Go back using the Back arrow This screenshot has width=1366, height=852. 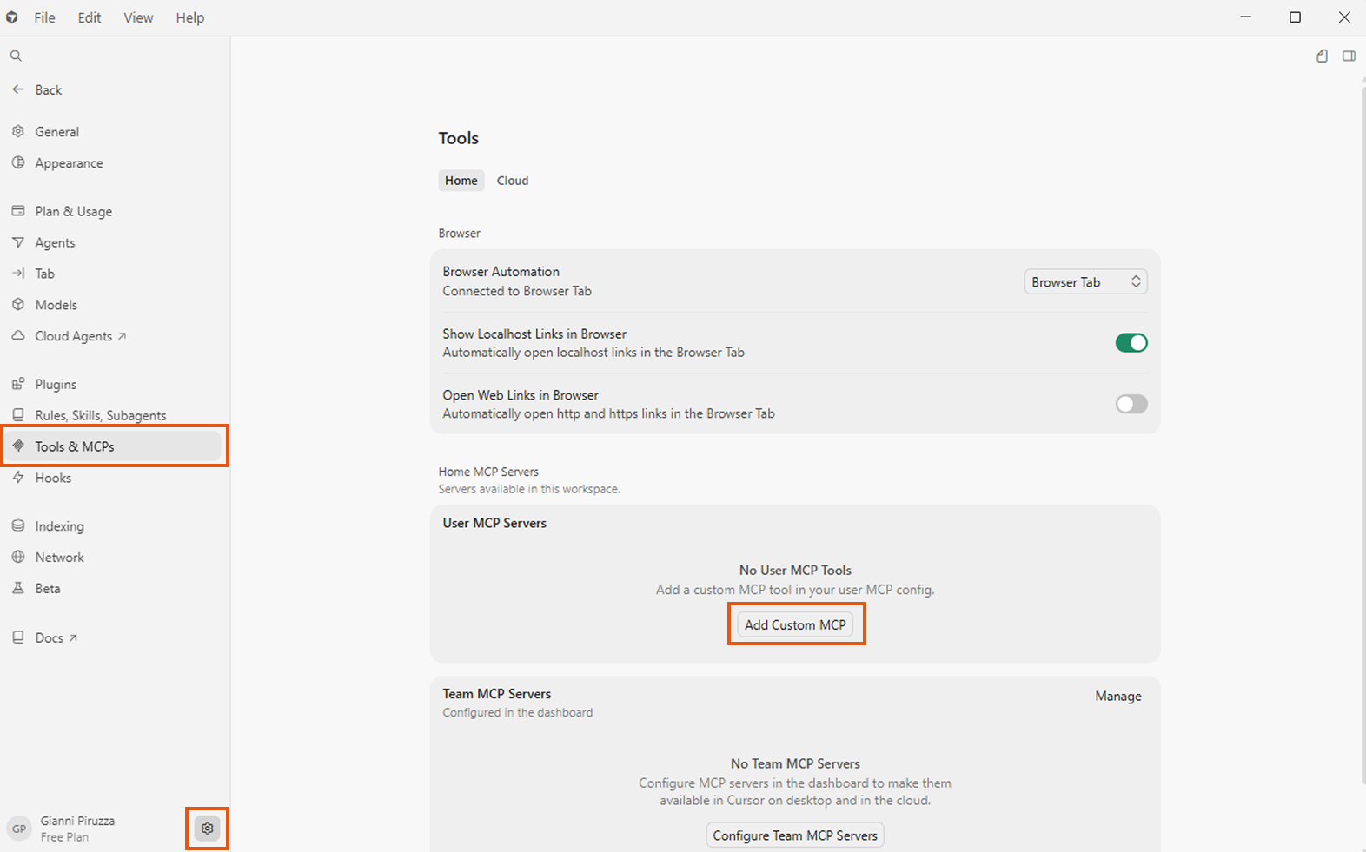click(x=36, y=89)
